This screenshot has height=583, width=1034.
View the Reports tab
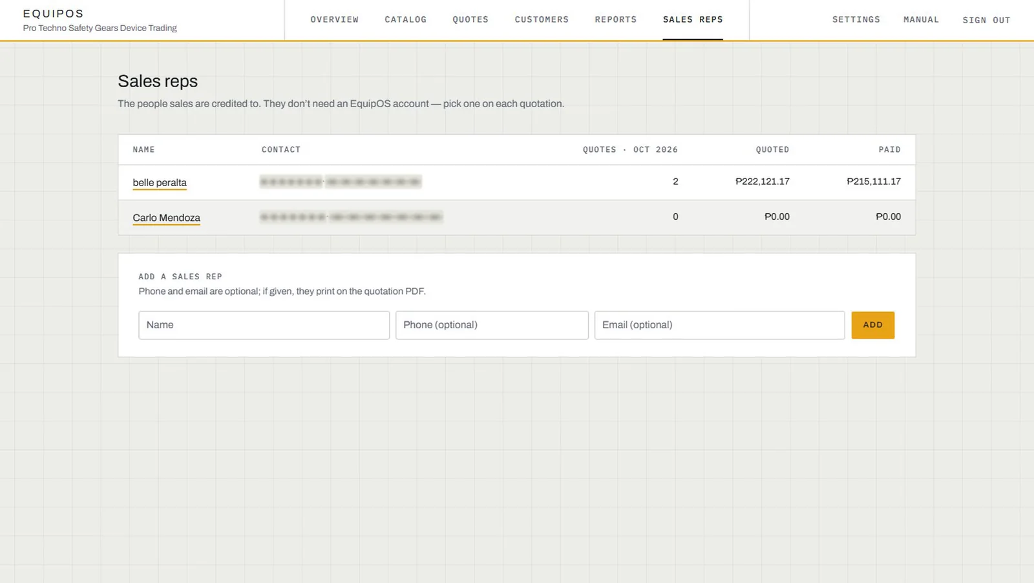(615, 19)
